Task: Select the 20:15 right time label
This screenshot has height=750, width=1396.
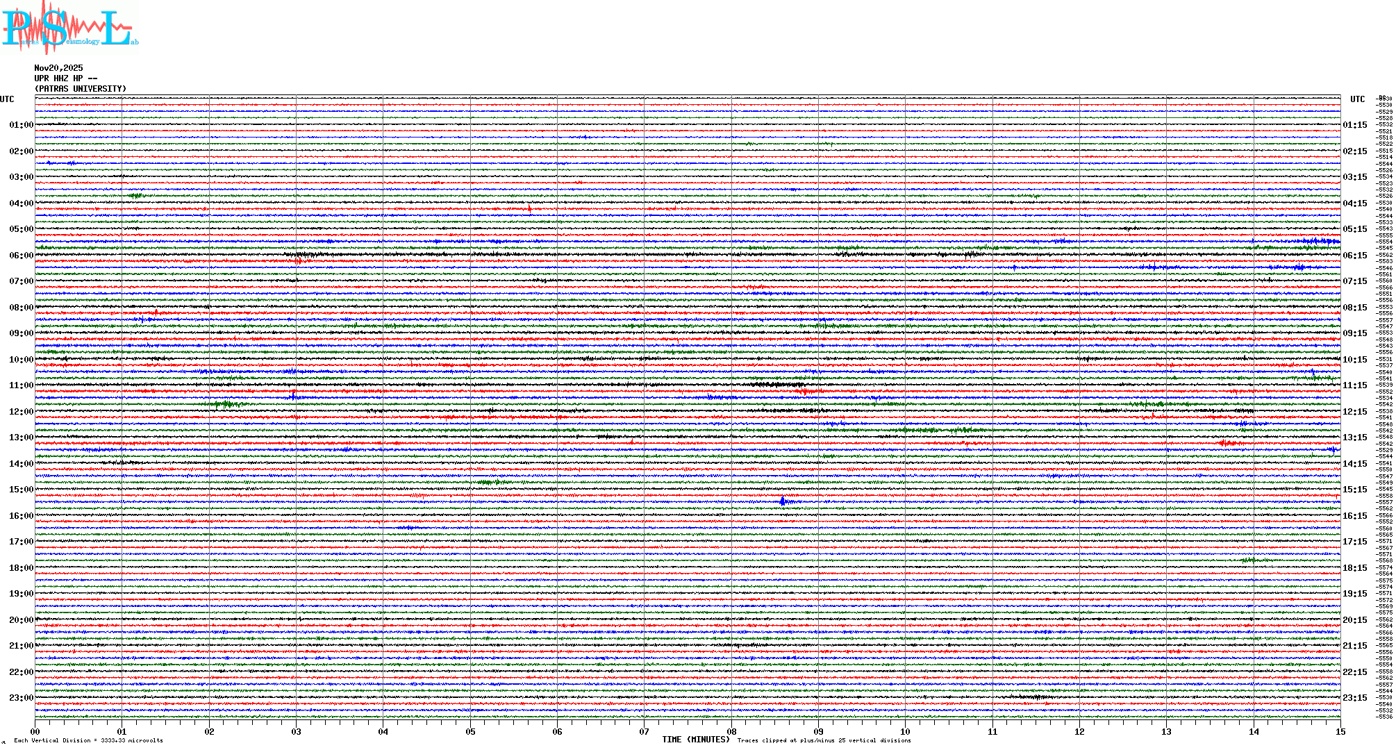Action: (x=1354, y=620)
